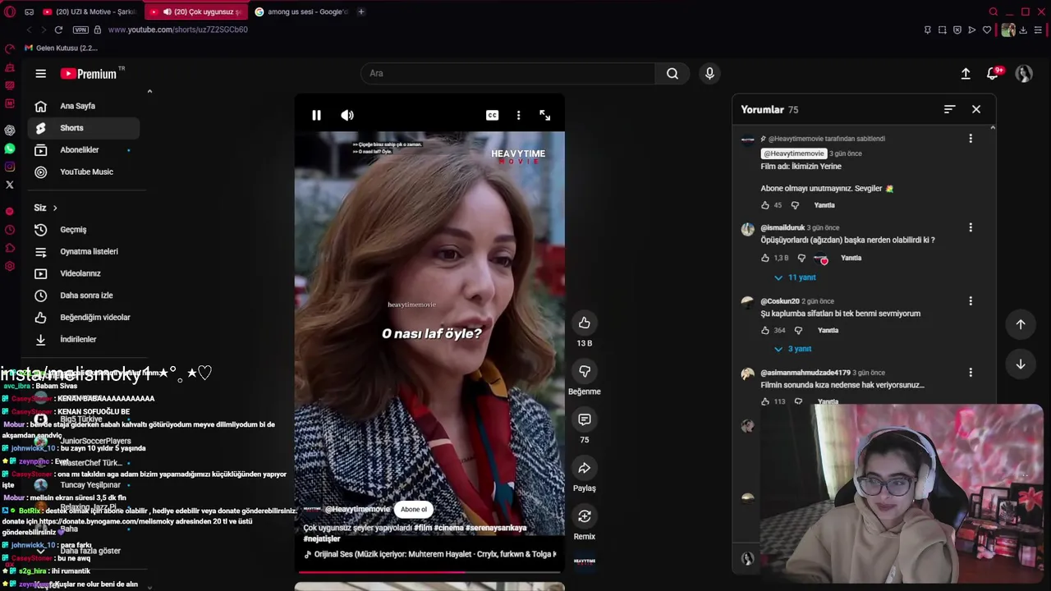Open options menu for @ismailduruk's comment
The height and width of the screenshot is (591, 1051).
coord(971,227)
